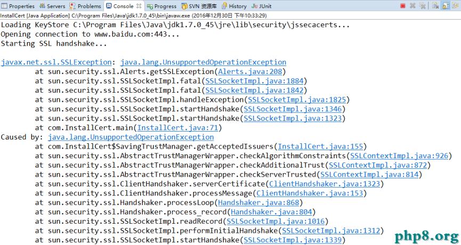Image resolution: width=461 pixels, height=245 pixels.
Task: Click UnsupportedOperationException link after 'Caused by'
Action: coord(131,137)
